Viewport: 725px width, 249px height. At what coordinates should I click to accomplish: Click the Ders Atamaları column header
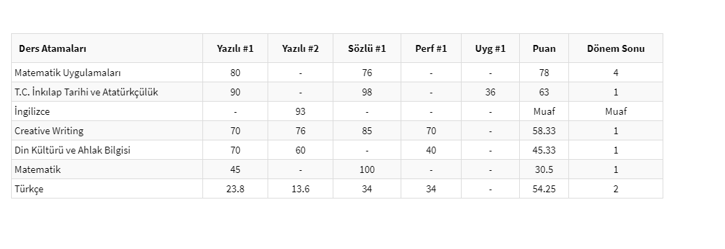52,48
